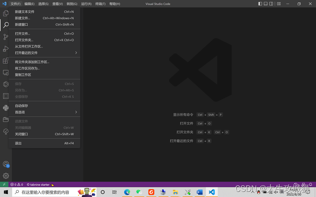This screenshot has width=316, height=197.
Task: Expand 首选项 submenu arrow
Action: [x=76, y=112]
